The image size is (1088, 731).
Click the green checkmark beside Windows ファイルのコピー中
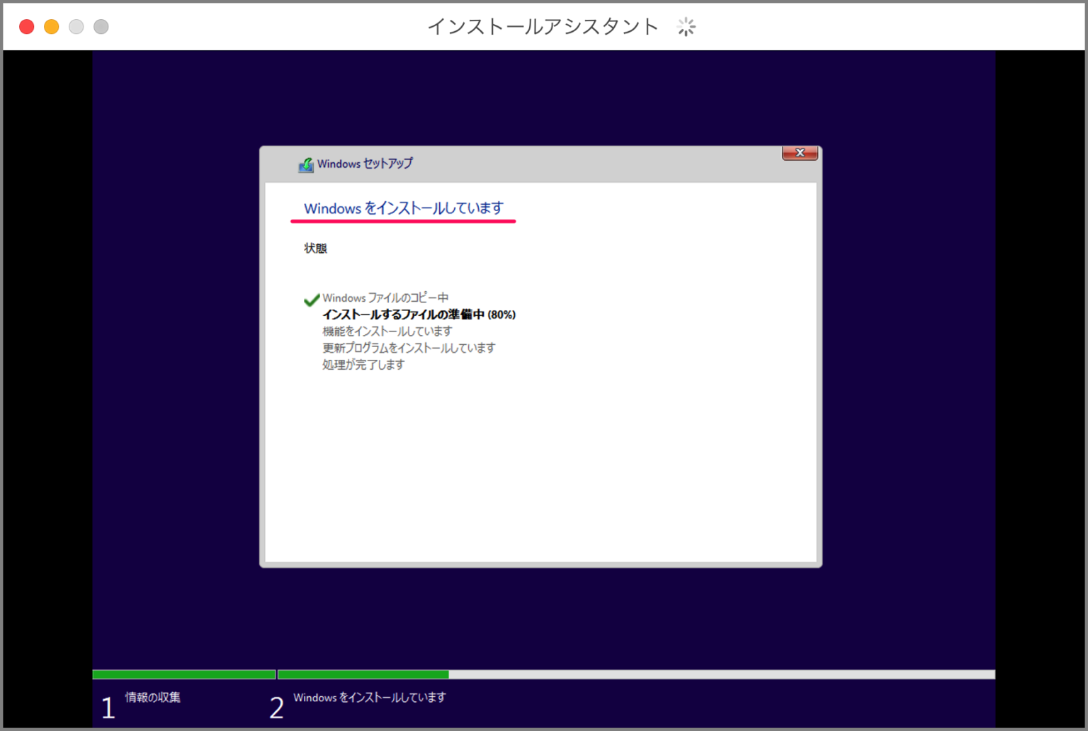tap(311, 300)
